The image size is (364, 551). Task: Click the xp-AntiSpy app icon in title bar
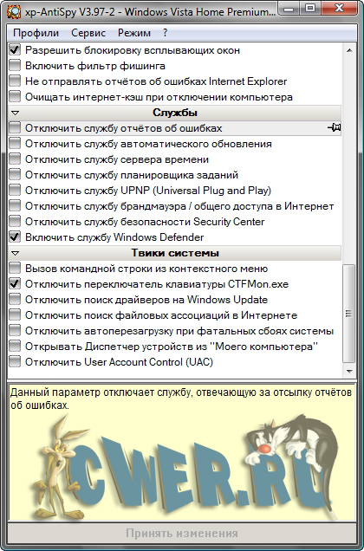[x=14, y=12]
